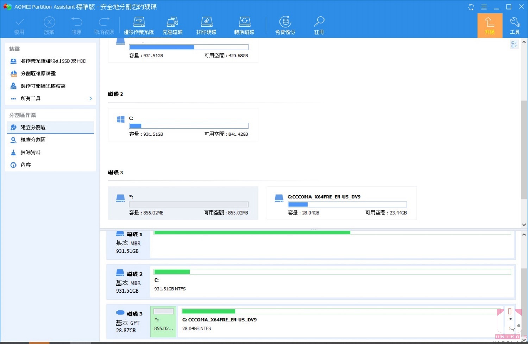528x344 pixels.
Task: Click the pane splitter handle dots
Action: click(x=314, y=229)
